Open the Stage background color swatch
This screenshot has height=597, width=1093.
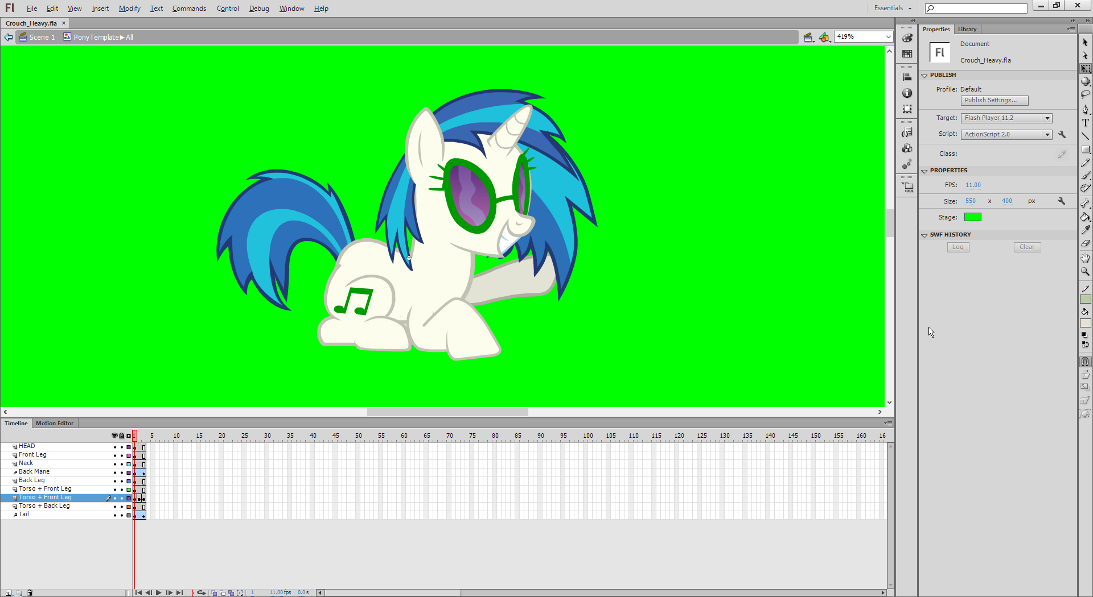[x=973, y=217]
